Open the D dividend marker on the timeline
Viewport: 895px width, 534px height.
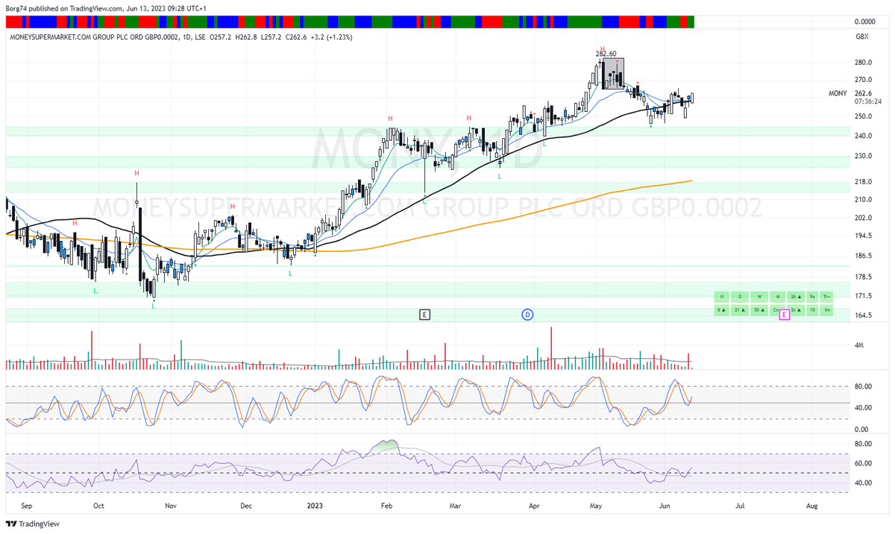527,314
